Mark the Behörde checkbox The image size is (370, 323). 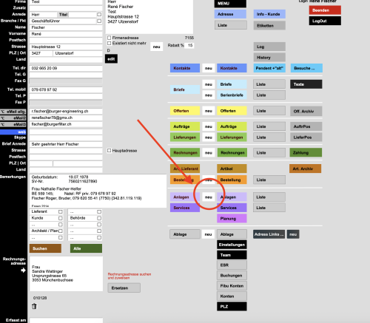[x=99, y=218]
